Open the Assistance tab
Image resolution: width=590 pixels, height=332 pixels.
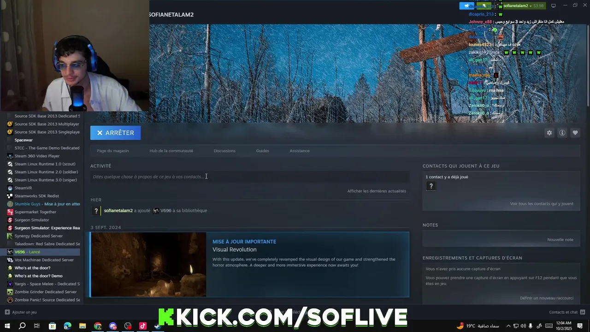300,151
